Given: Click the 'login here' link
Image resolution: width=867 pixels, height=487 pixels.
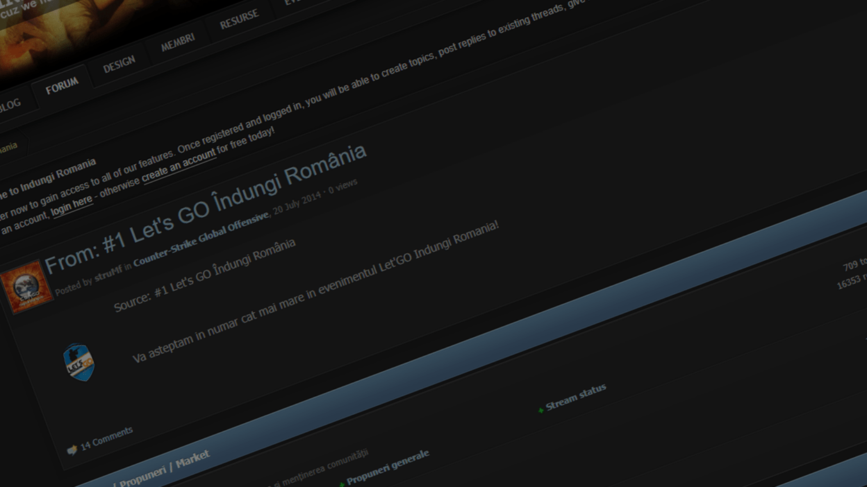Looking at the screenshot, I should (72, 205).
